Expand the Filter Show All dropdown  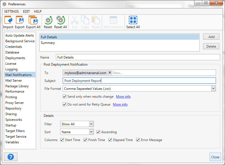(x=91, y=124)
